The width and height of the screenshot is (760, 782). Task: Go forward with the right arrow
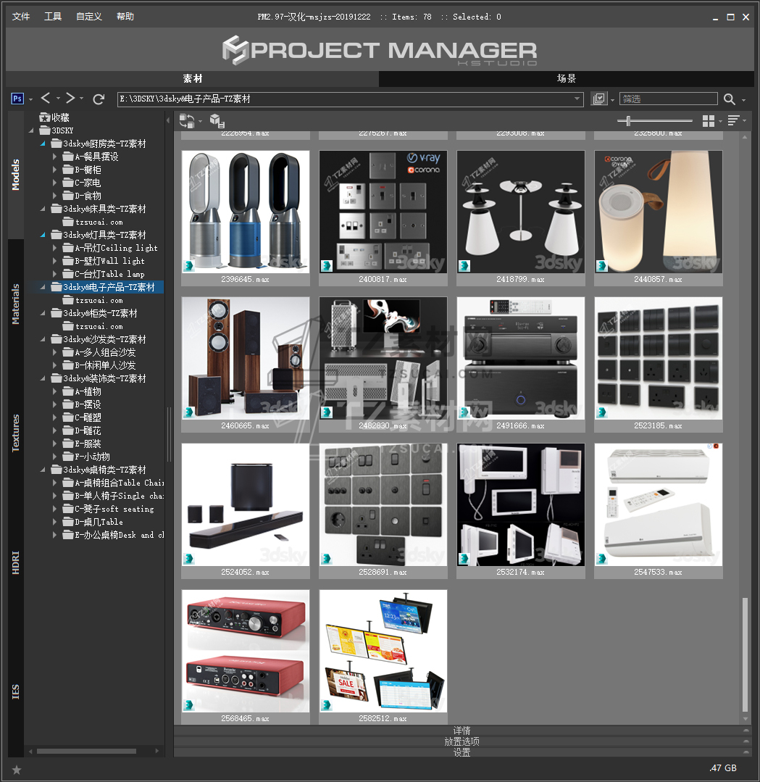[x=70, y=99]
